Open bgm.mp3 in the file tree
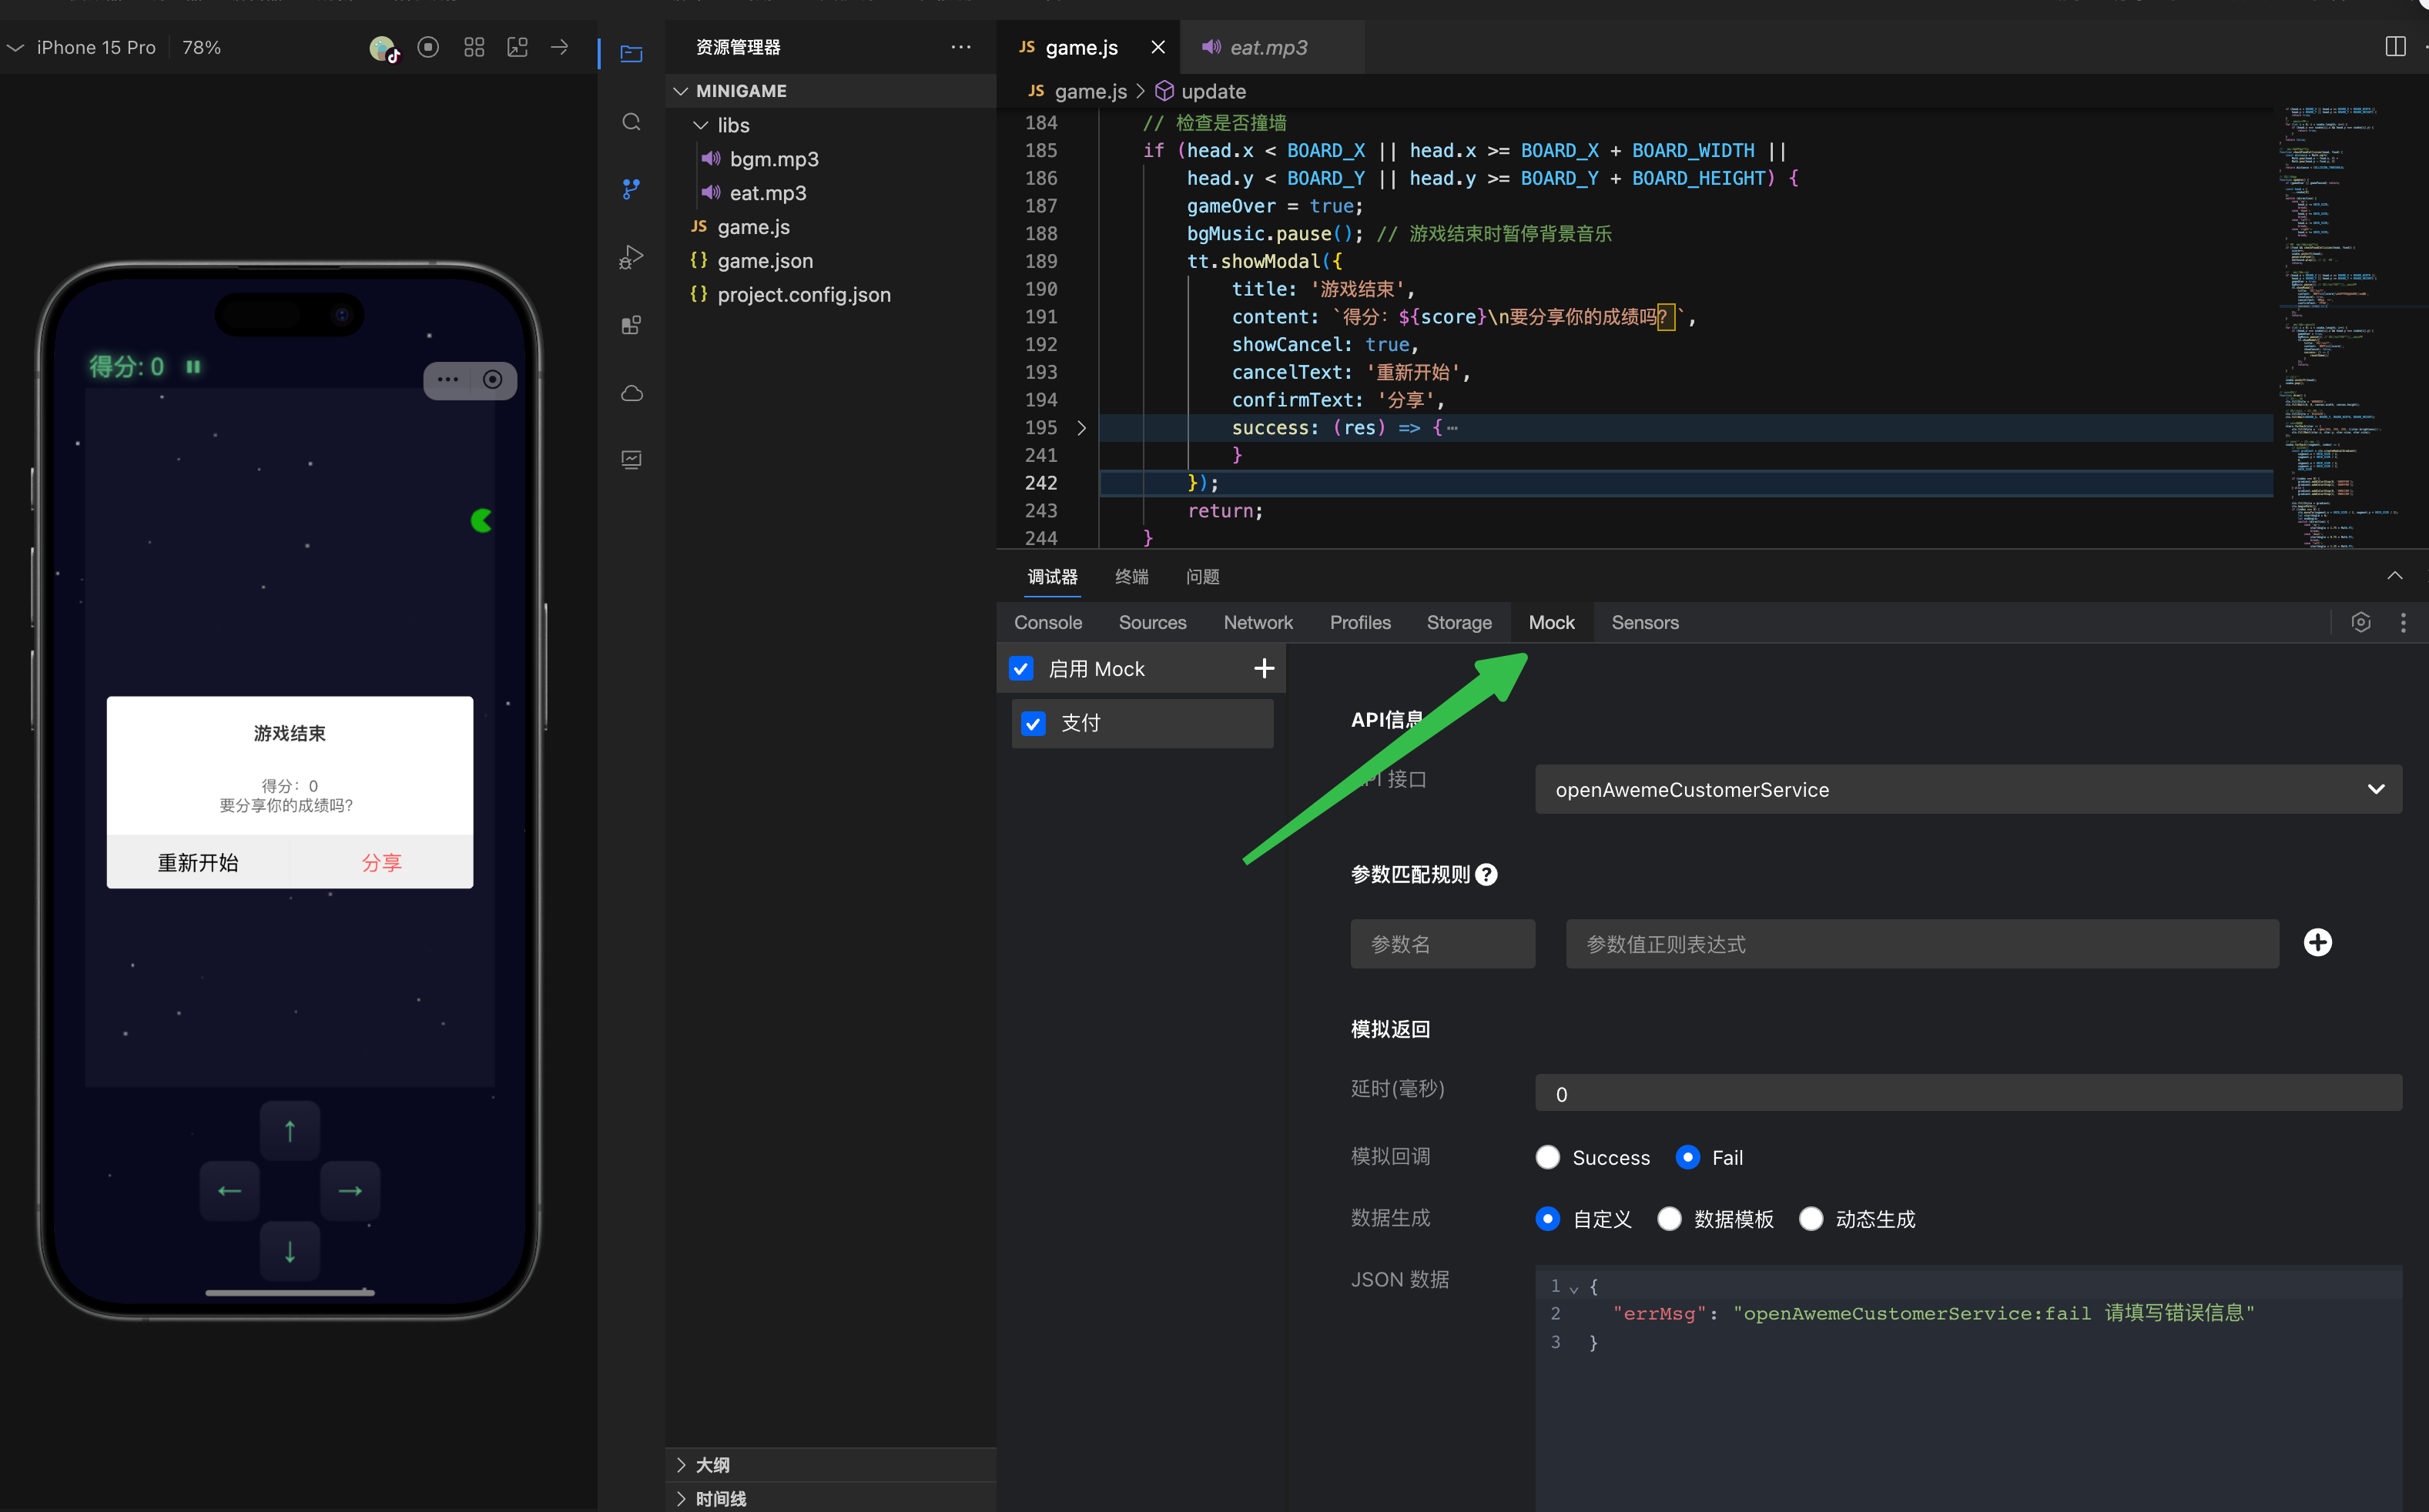This screenshot has width=2429, height=1512. (773, 159)
